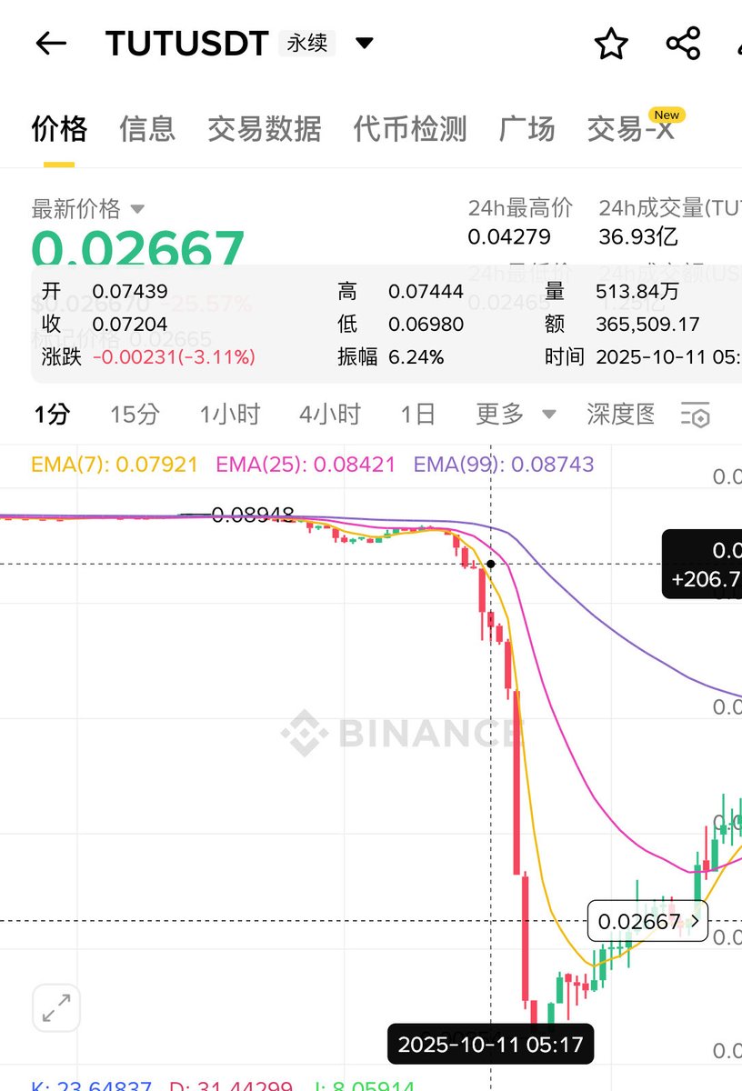This screenshot has height=1091, width=742.
Task: Expand the 最新价格 dropdown
Action: (x=88, y=209)
